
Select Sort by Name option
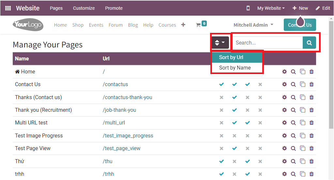235,68
